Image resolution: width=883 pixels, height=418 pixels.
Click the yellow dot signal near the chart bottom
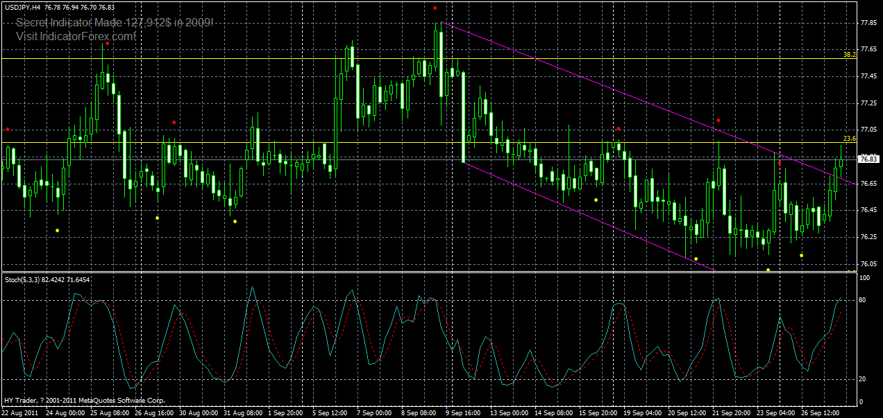coord(768,269)
